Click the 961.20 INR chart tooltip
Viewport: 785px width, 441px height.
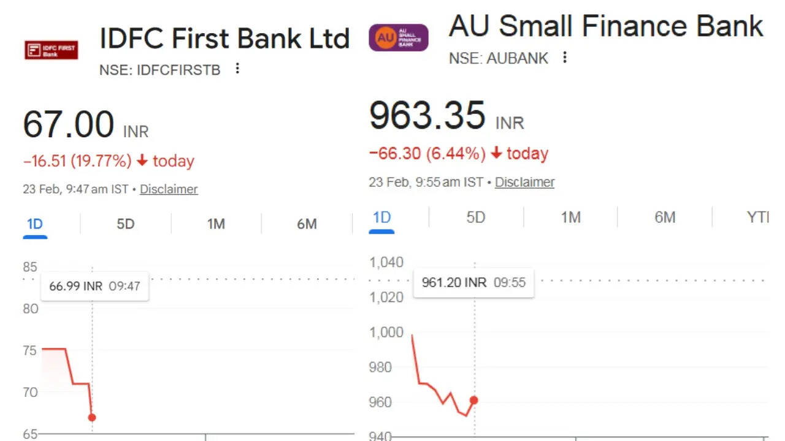473,282
